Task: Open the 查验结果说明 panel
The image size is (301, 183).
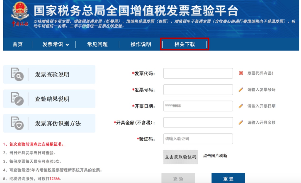Action: 49,99
